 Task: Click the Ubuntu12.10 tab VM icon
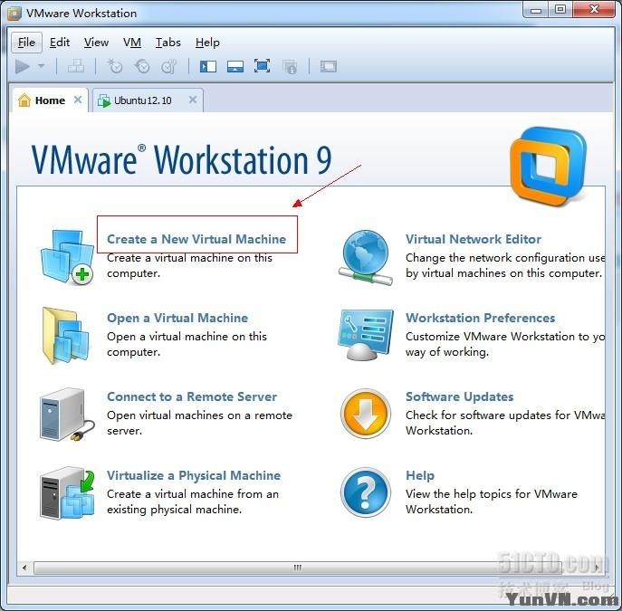point(104,100)
